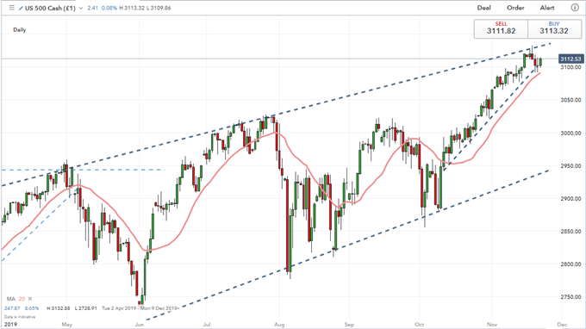The width and height of the screenshot is (586, 329).
Task: Expand the US 500 Cash market chevron
Action: point(81,9)
